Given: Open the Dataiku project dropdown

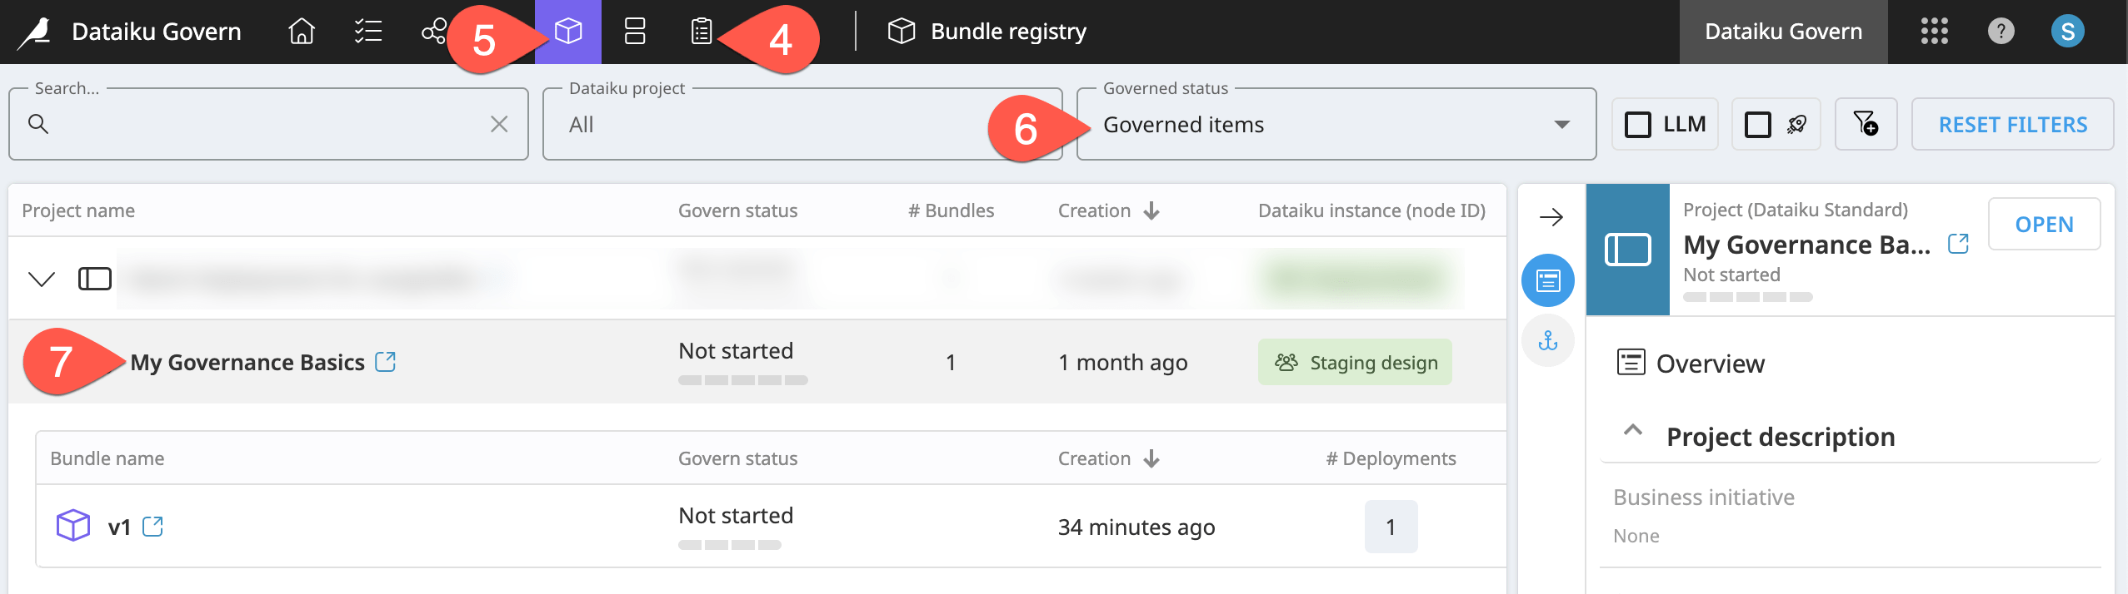Looking at the screenshot, I should click(802, 124).
